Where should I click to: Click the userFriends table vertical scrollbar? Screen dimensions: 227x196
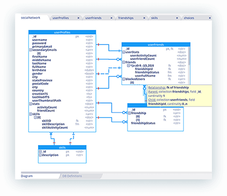click(189, 56)
